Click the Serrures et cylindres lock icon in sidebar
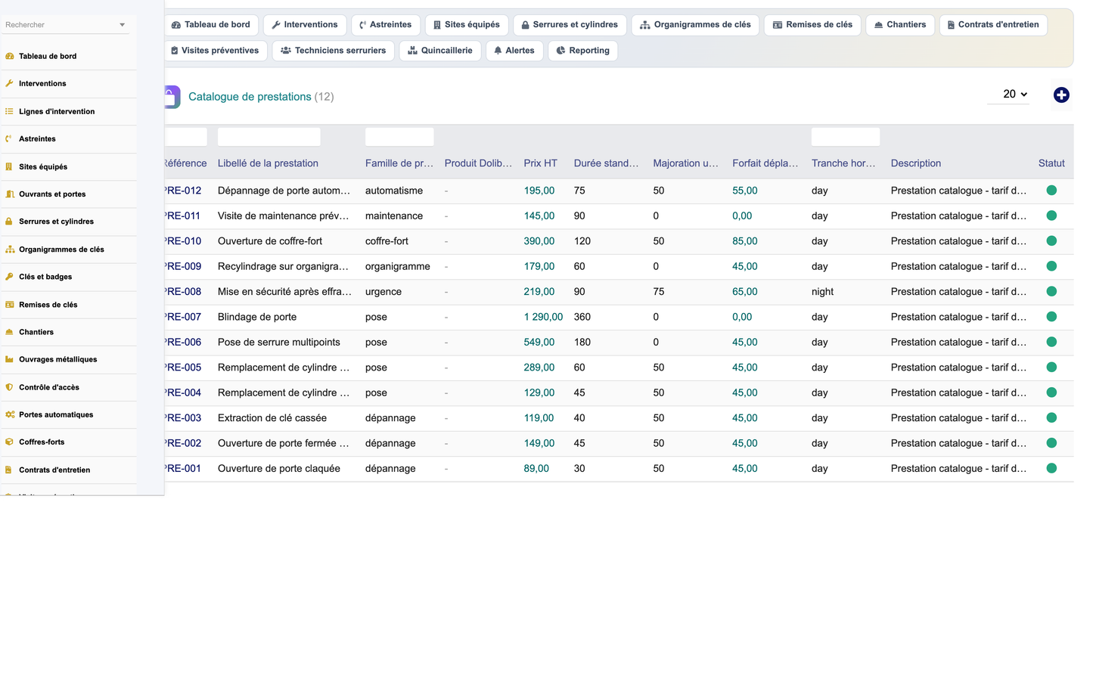Image resolution: width=1093 pixels, height=676 pixels. click(x=9, y=222)
